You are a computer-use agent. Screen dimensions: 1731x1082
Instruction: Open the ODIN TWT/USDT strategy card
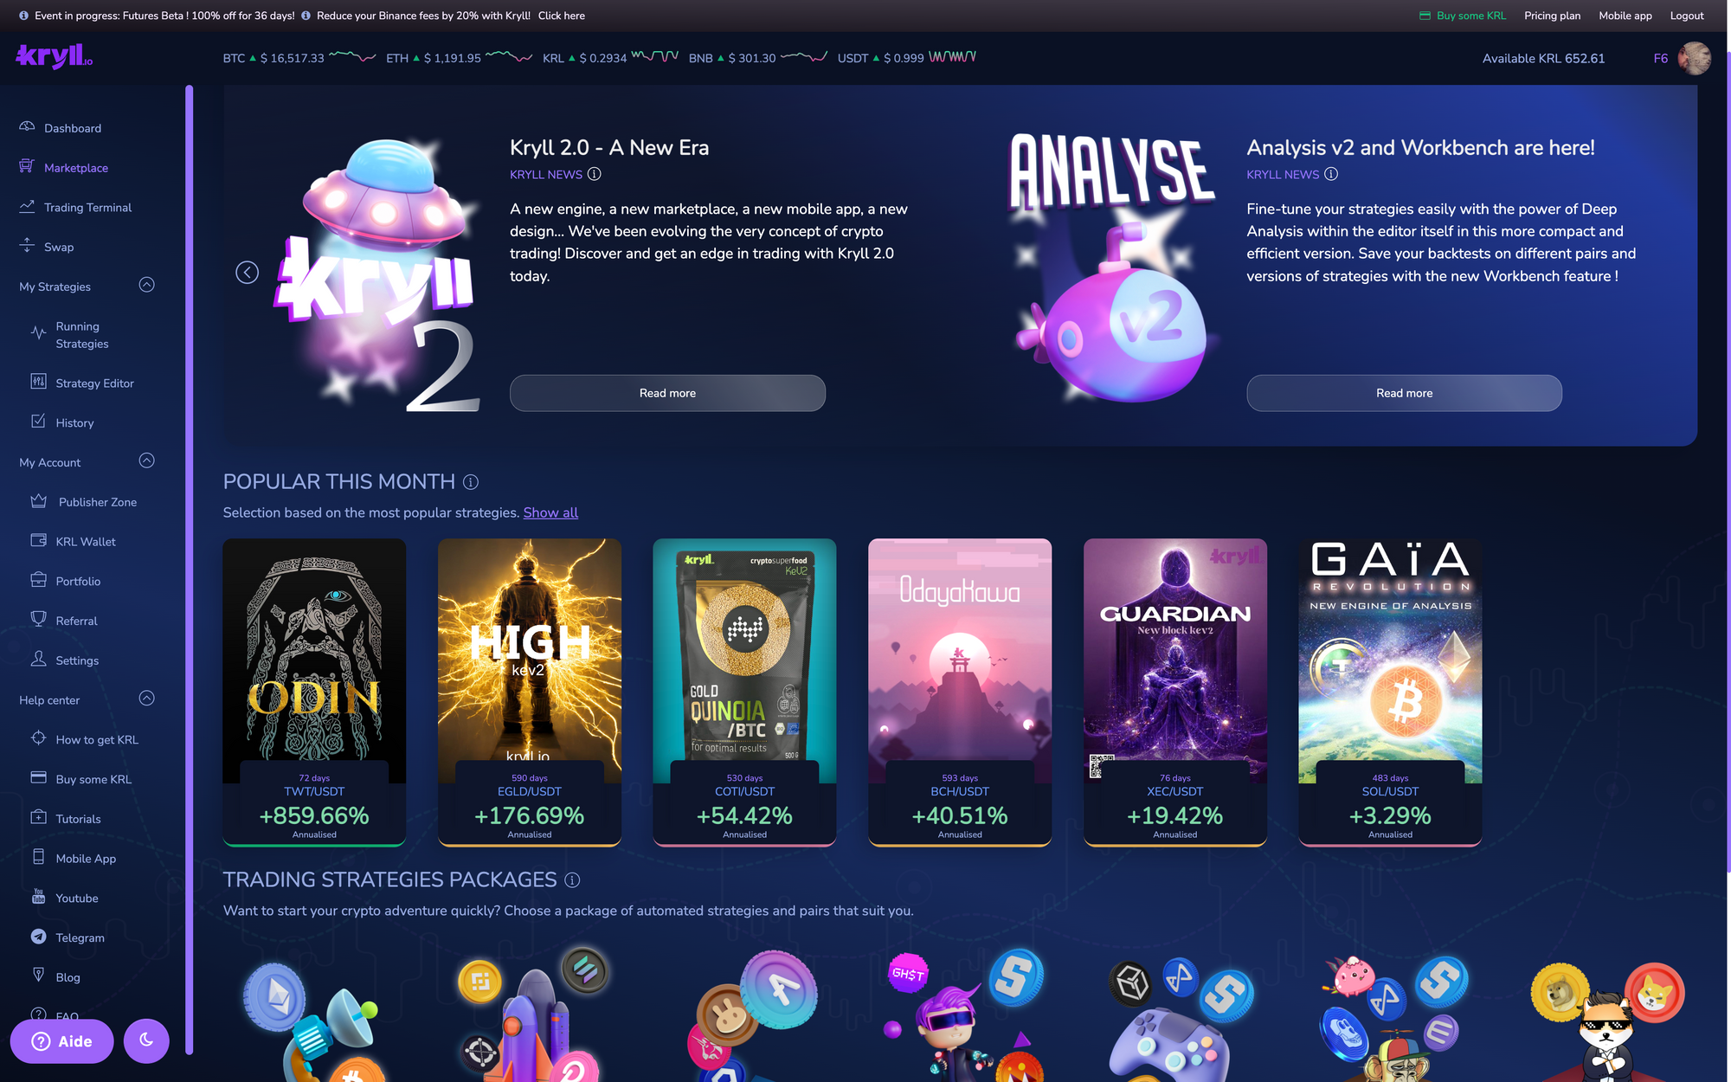click(x=314, y=692)
